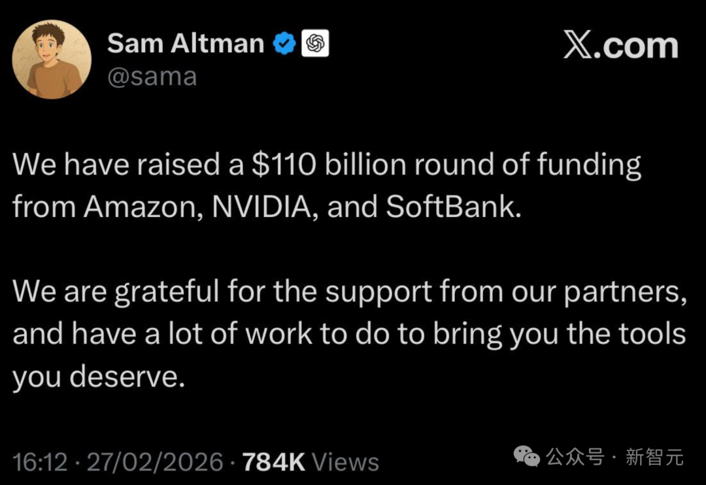Screen dimensions: 706x485
Task: Click the blue verified checkmark badge
Action: [x=282, y=44]
